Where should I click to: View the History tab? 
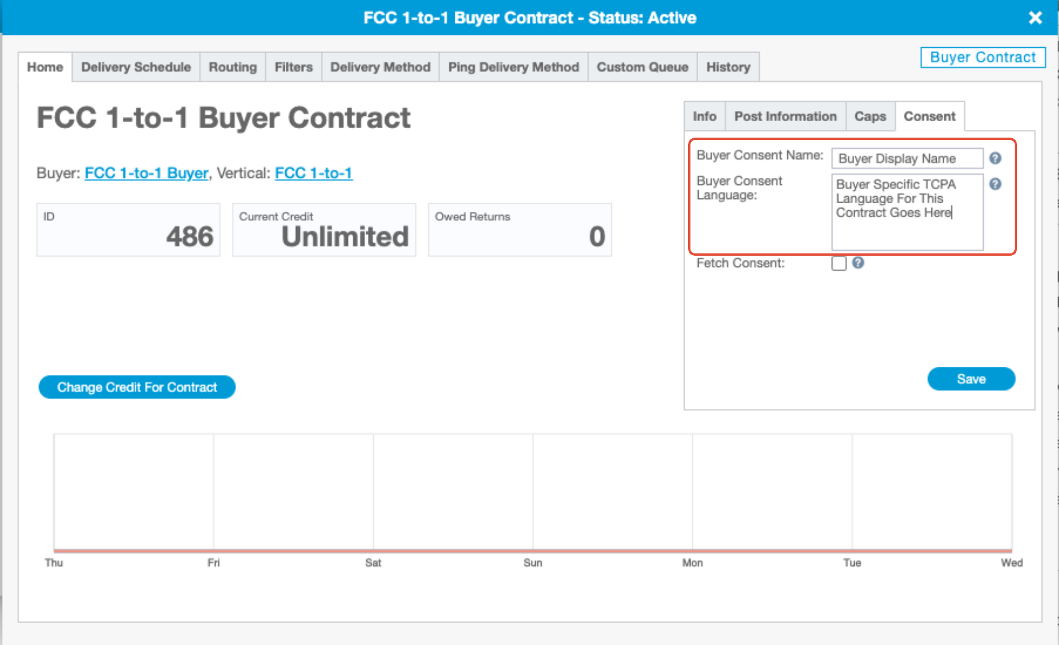[x=728, y=67]
